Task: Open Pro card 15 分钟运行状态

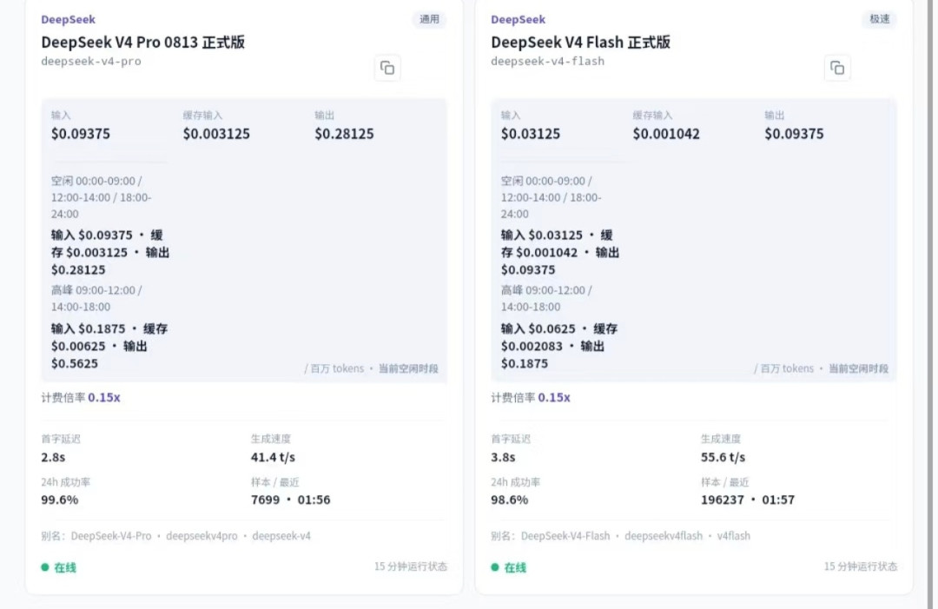Action: pos(410,566)
